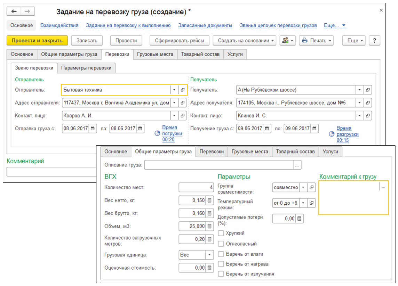398x286 pixels.
Task: Toggle Беречь от влаги checkbox
Action: tap(221, 254)
